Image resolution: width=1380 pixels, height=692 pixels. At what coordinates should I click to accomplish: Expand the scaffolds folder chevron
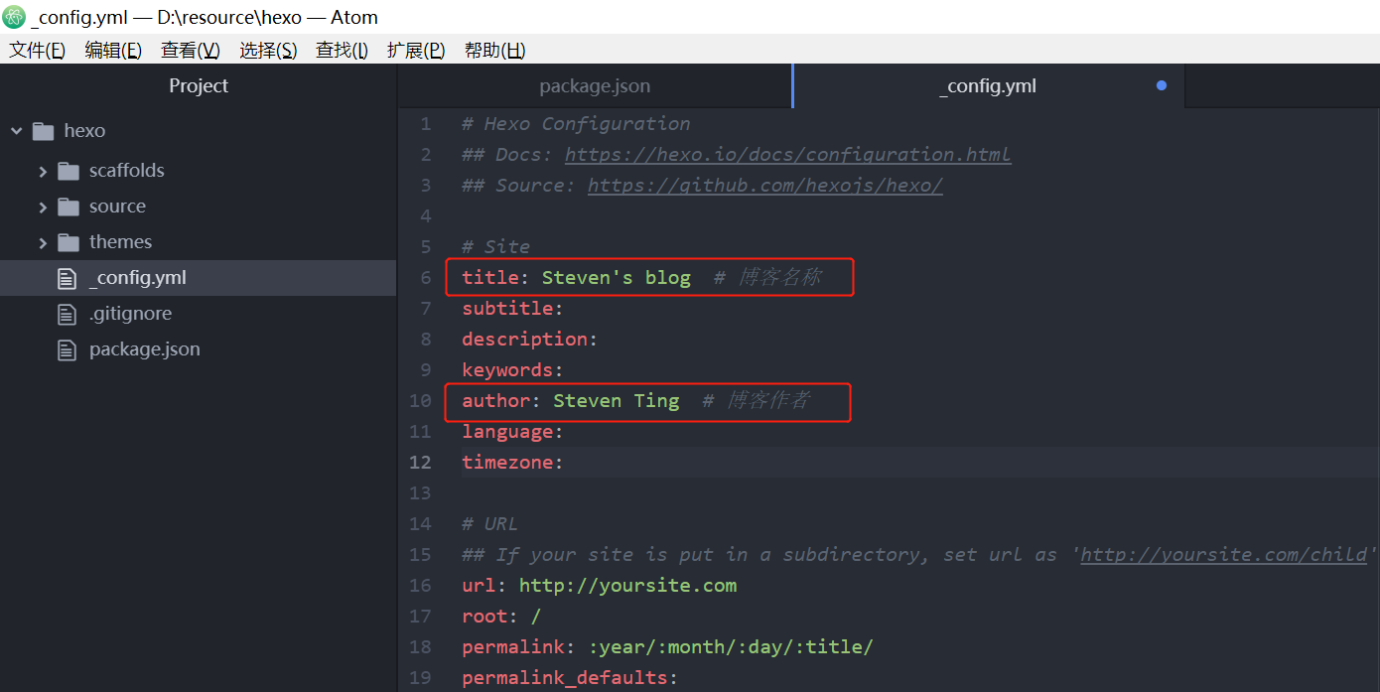click(x=43, y=172)
